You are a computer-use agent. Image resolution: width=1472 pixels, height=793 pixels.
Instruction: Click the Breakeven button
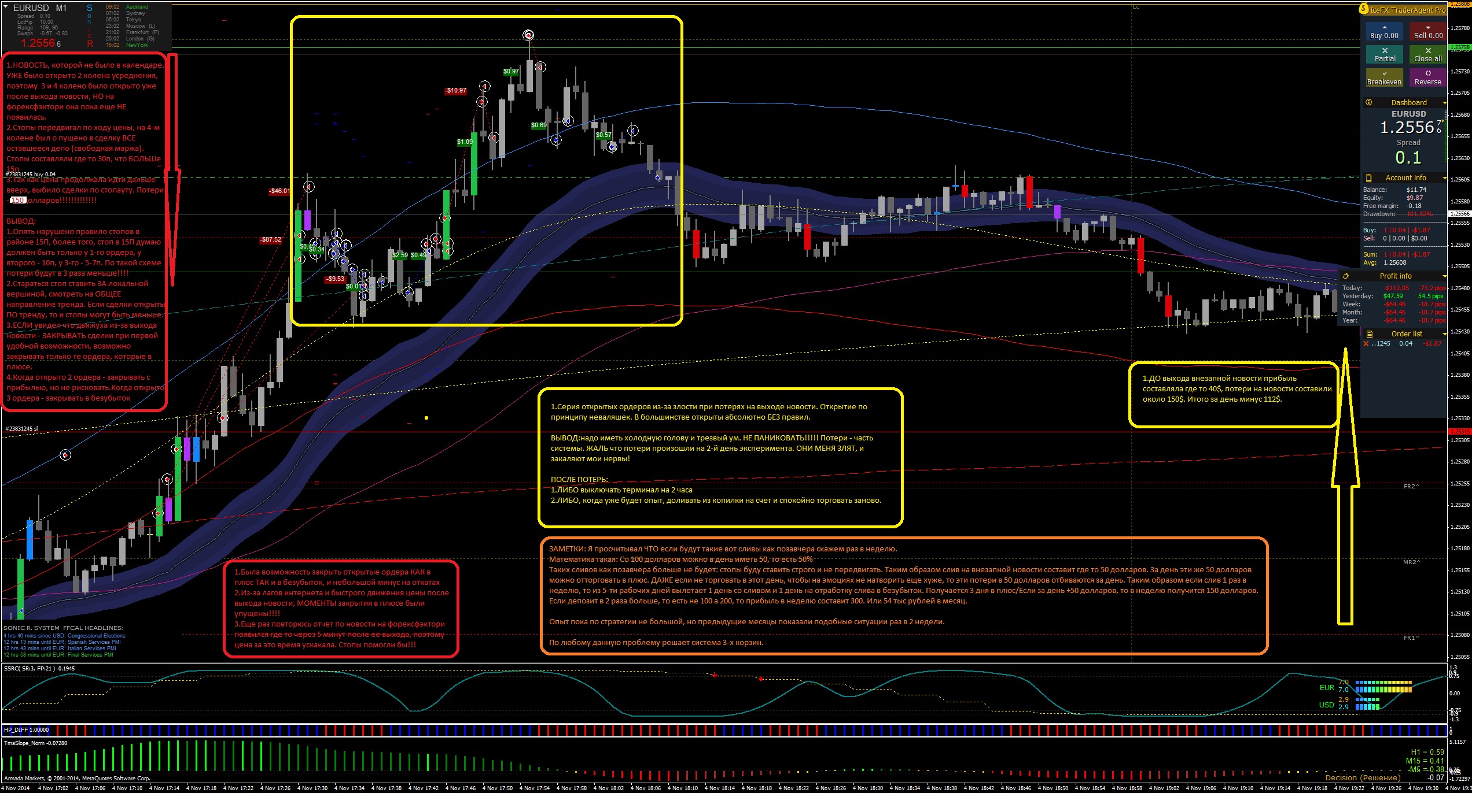[1384, 77]
